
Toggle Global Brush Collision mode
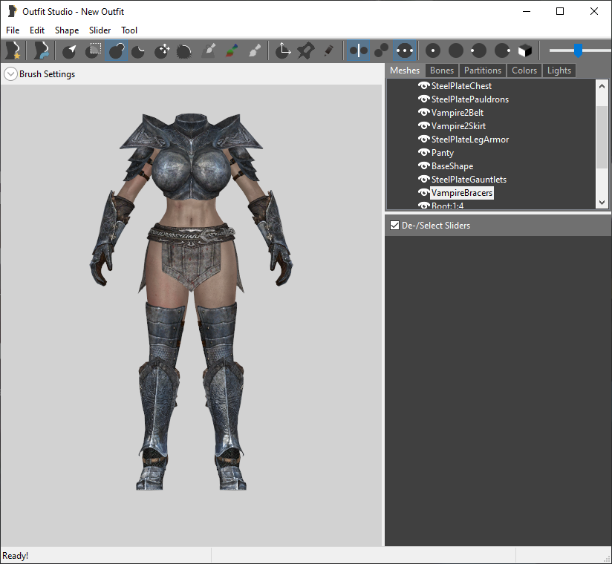[404, 50]
